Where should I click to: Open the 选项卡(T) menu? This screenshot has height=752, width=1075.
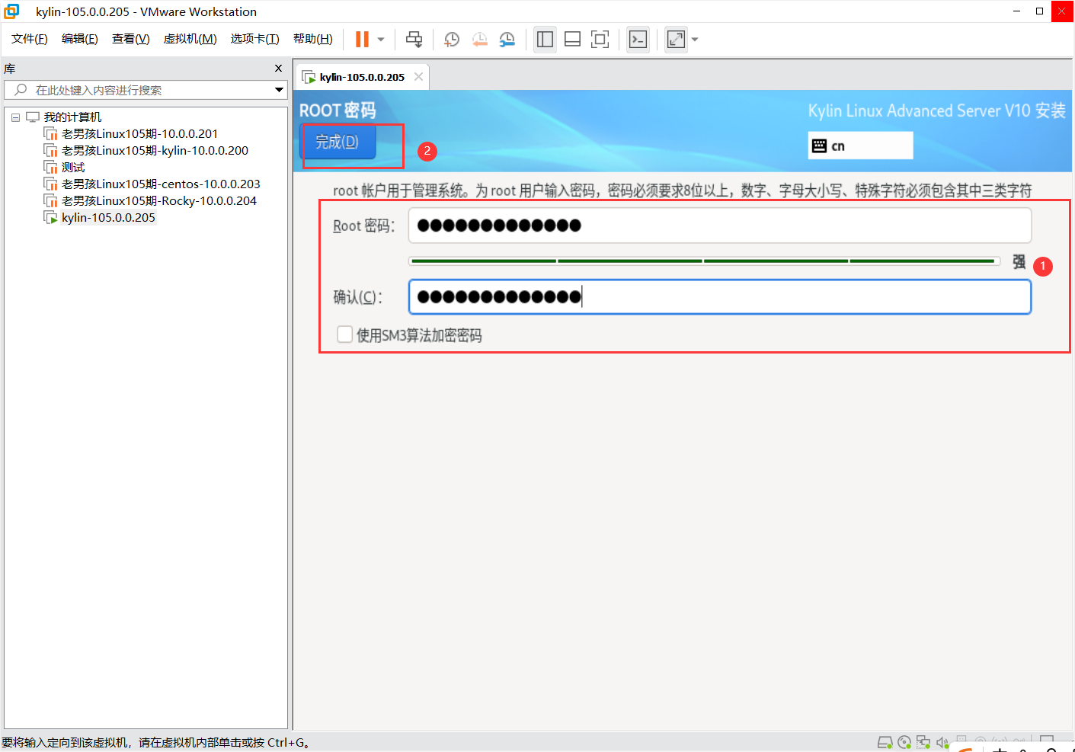coord(254,39)
